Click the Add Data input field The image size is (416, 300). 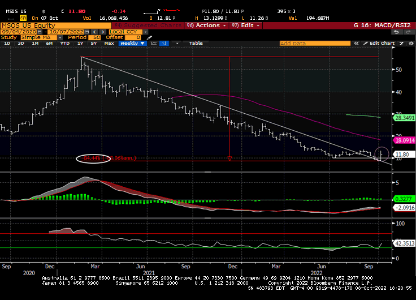tap(315, 44)
